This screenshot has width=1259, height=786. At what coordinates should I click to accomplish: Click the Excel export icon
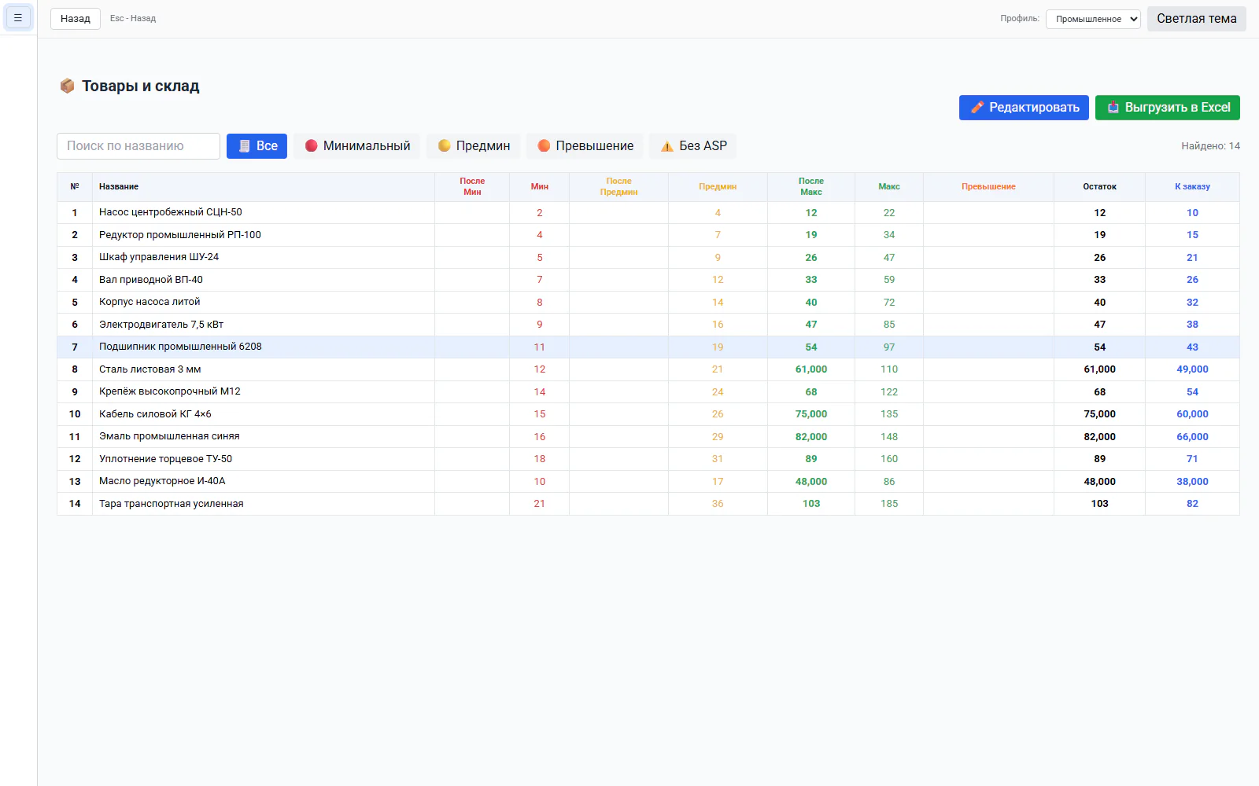pos(1113,108)
